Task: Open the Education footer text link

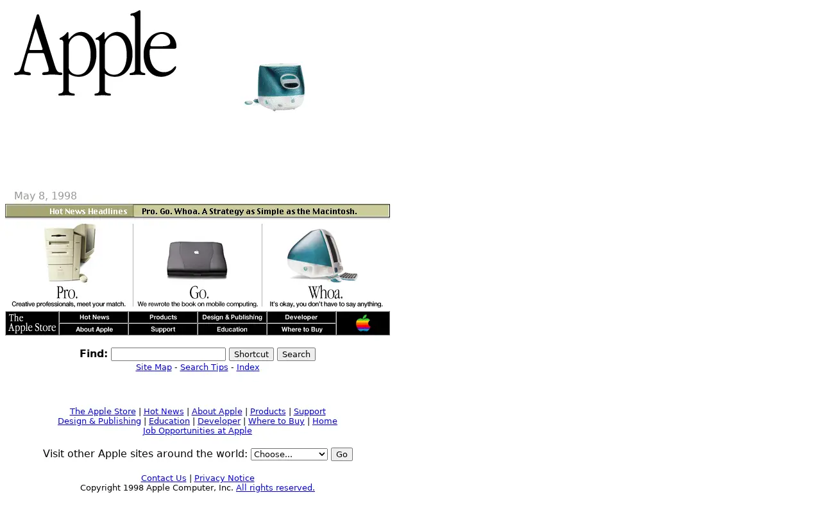Action: [x=169, y=421]
